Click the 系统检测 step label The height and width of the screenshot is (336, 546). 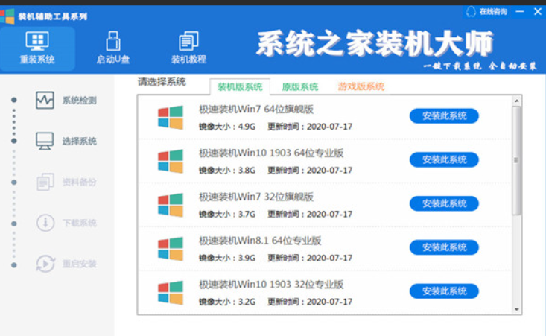(x=80, y=101)
